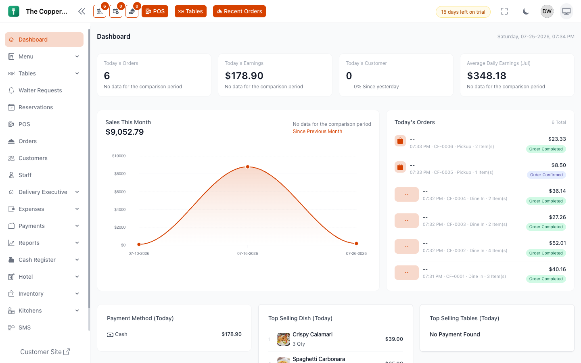Open Tables from top bar button
581x363 pixels.
click(190, 11)
